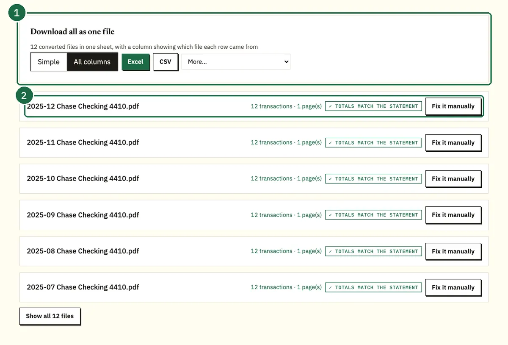
Task: Download all as Excel file
Action: (x=135, y=62)
